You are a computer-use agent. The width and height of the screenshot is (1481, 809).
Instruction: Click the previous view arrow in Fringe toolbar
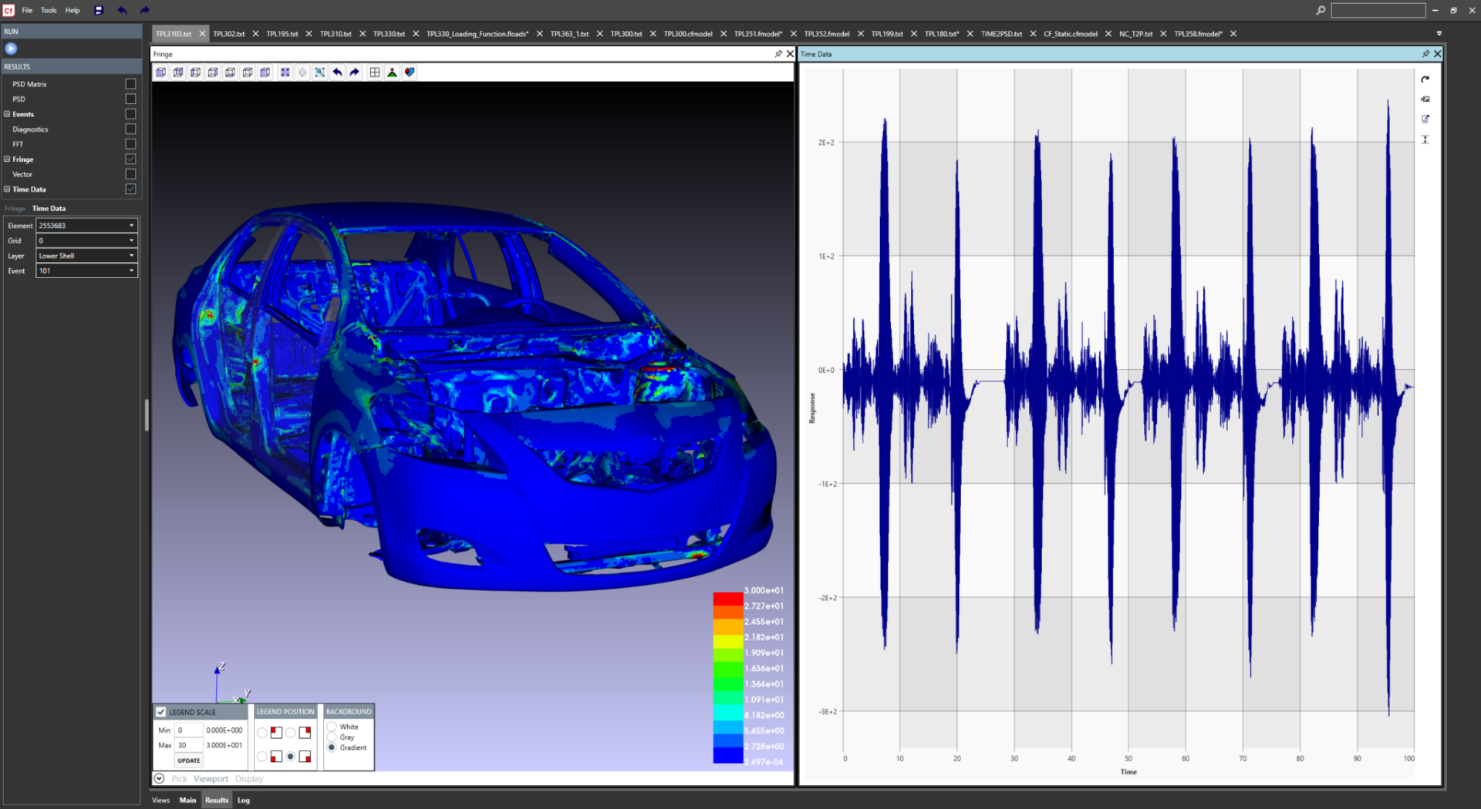click(x=337, y=72)
